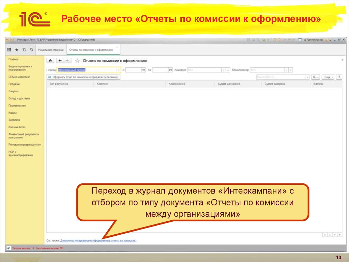Image resolution: width=349 pixels, height=262 pixels.
Task: Open the home page icon in toolbar
Action: tap(50, 60)
